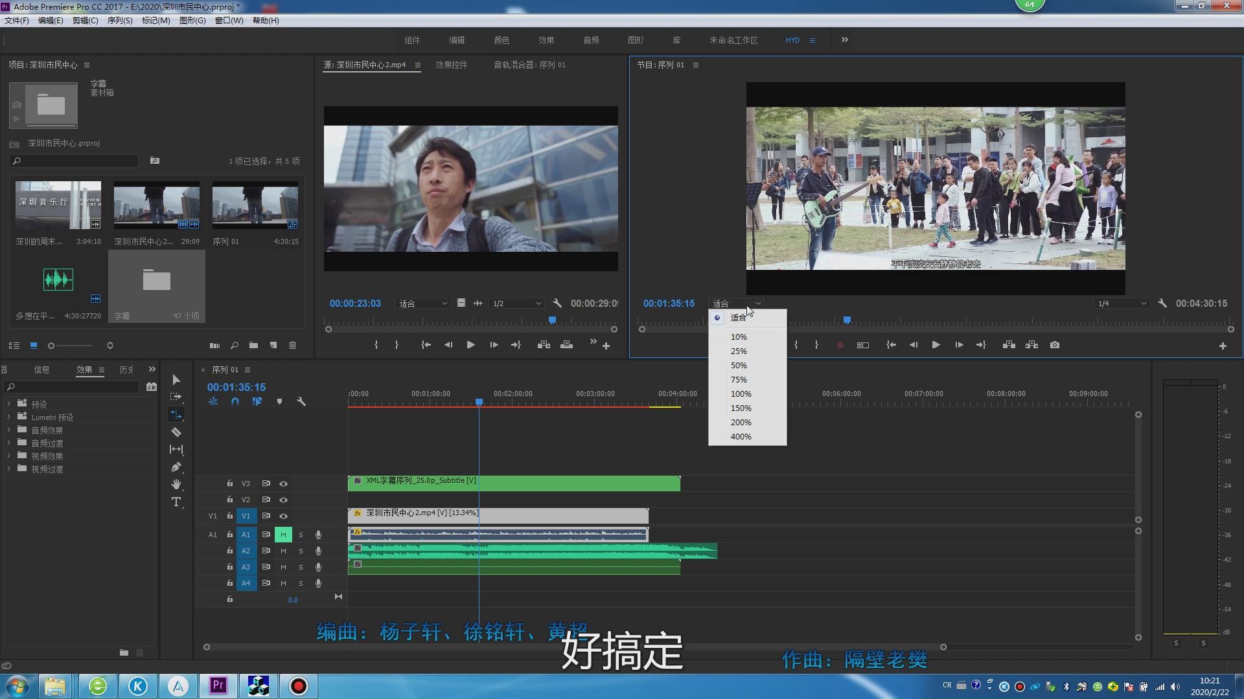Open Source monitor zoom 适合 dropdown
The width and height of the screenshot is (1244, 699).
tap(422, 304)
